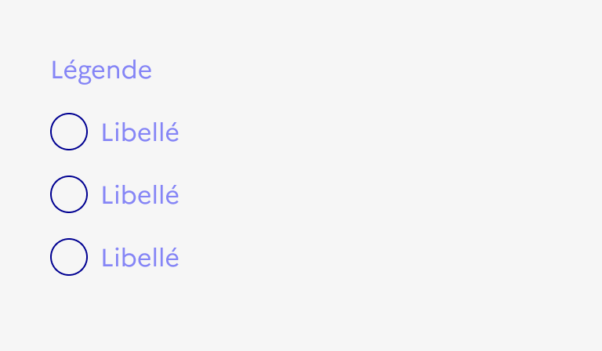The height and width of the screenshot is (351, 602).
Task: Choose the top radio circle
Action: coord(69,132)
